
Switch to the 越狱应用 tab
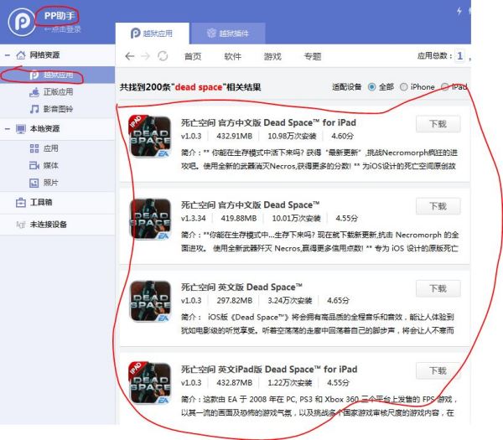coord(152,34)
